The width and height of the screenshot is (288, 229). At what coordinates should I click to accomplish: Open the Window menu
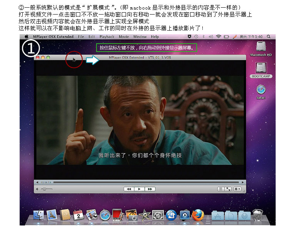pyautogui.click(x=140, y=37)
